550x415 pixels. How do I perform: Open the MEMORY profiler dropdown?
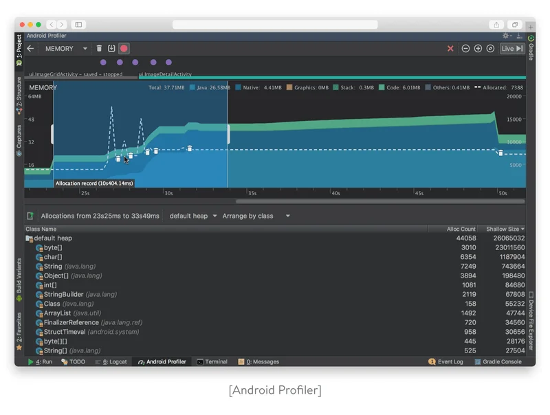[66, 49]
